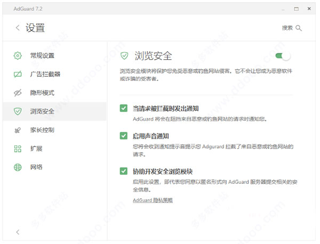
Task: Maximize the AdGuard window
Action: [296, 9]
